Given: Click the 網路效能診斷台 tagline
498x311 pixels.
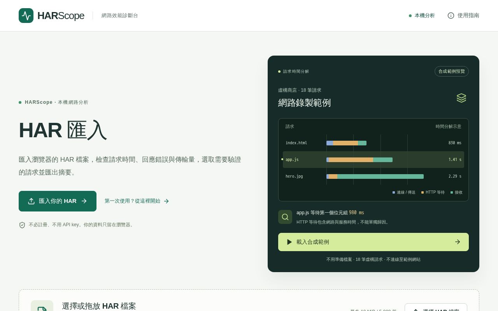Looking at the screenshot, I should (x=120, y=16).
